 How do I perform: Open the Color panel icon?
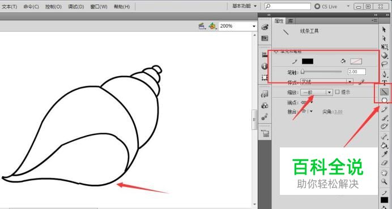point(265,27)
